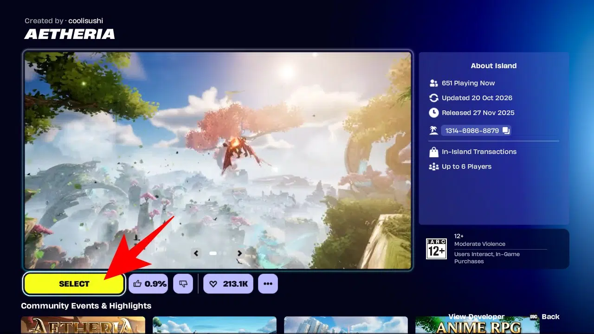Screen dimensions: 594x334
Task: Go to next image with right arrow
Action: [239, 253]
